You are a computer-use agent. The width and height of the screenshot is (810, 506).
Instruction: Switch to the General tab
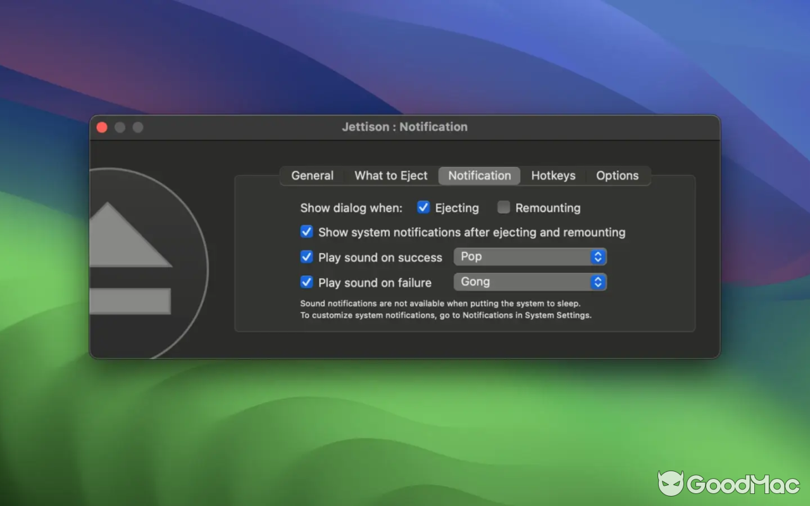[x=311, y=175]
